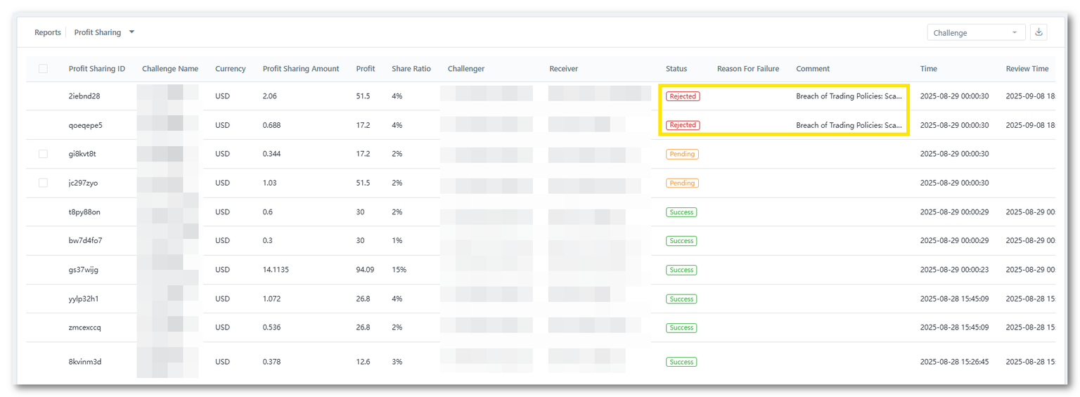Select profit sharing ID t8py88on

[84, 212]
